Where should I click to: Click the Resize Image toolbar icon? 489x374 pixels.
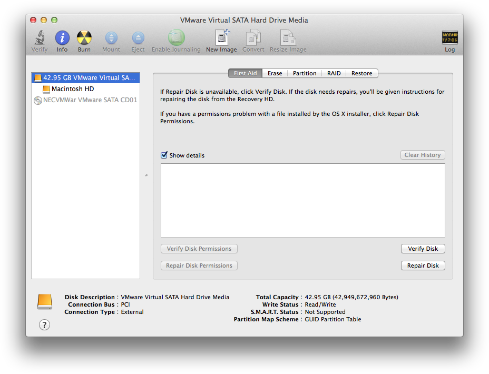click(288, 38)
